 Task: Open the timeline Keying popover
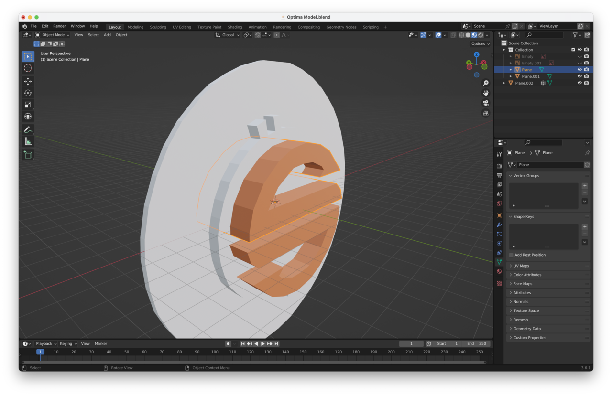pyautogui.click(x=68, y=344)
